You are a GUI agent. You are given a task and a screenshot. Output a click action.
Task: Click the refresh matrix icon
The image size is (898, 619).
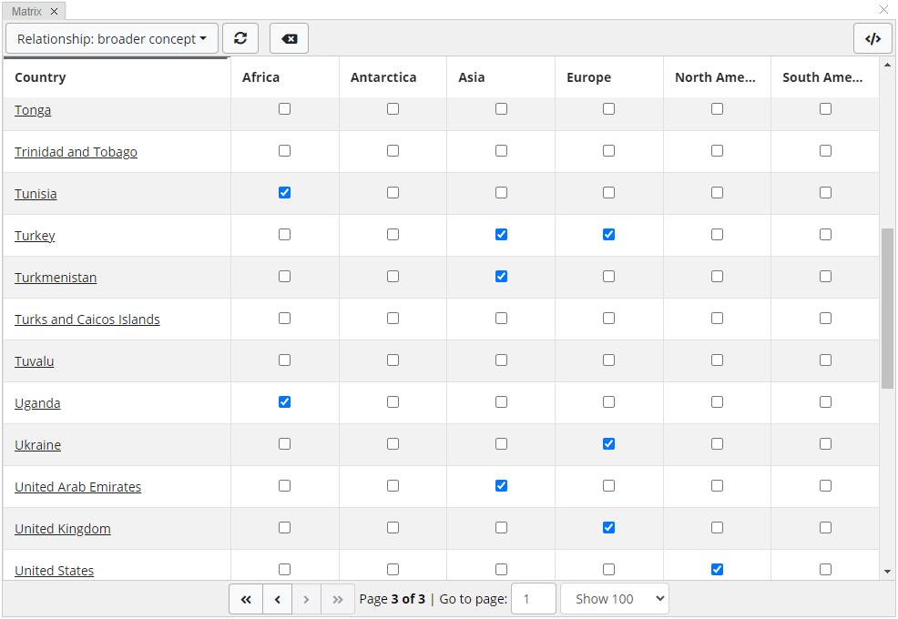click(240, 38)
